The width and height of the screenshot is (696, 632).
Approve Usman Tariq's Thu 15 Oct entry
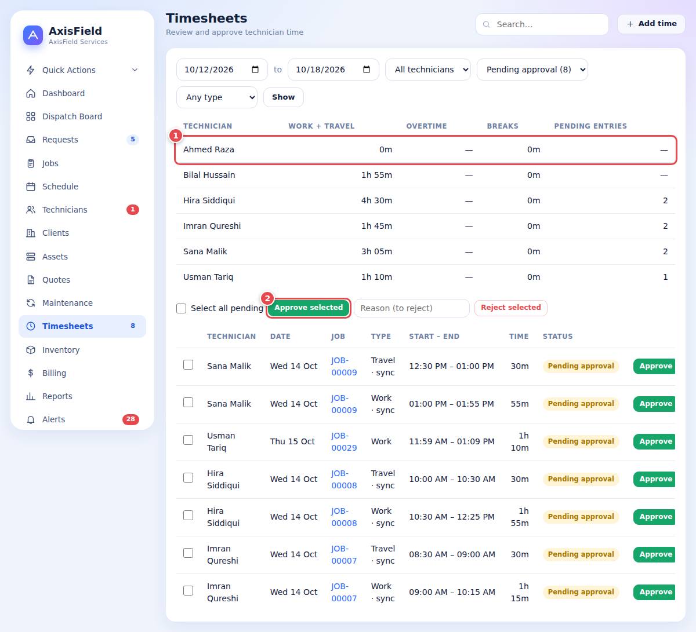655,441
